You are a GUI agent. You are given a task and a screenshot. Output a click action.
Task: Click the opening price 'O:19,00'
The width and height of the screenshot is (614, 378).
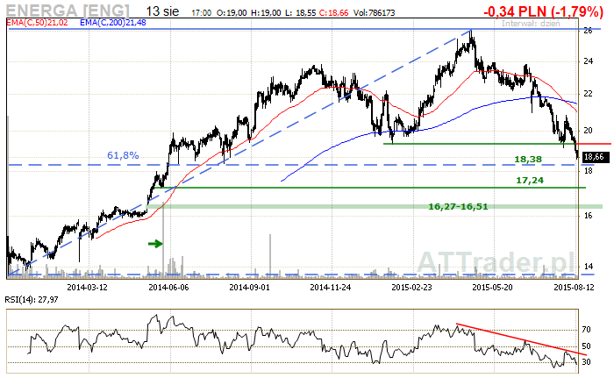point(232,13)
